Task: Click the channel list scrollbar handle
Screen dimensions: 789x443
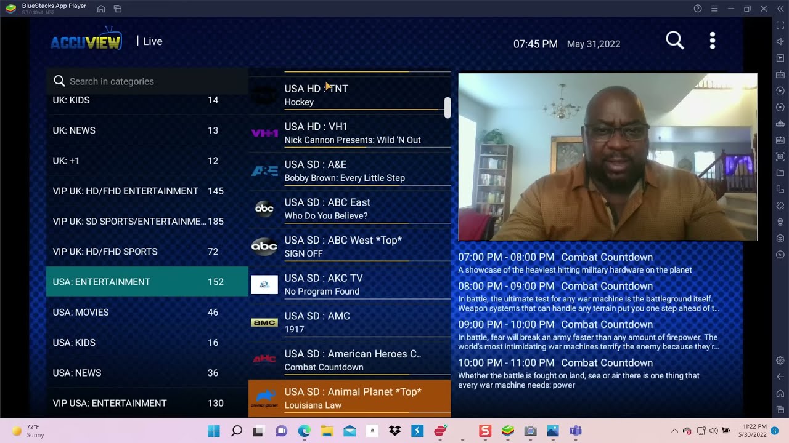Action: point(448,107)
